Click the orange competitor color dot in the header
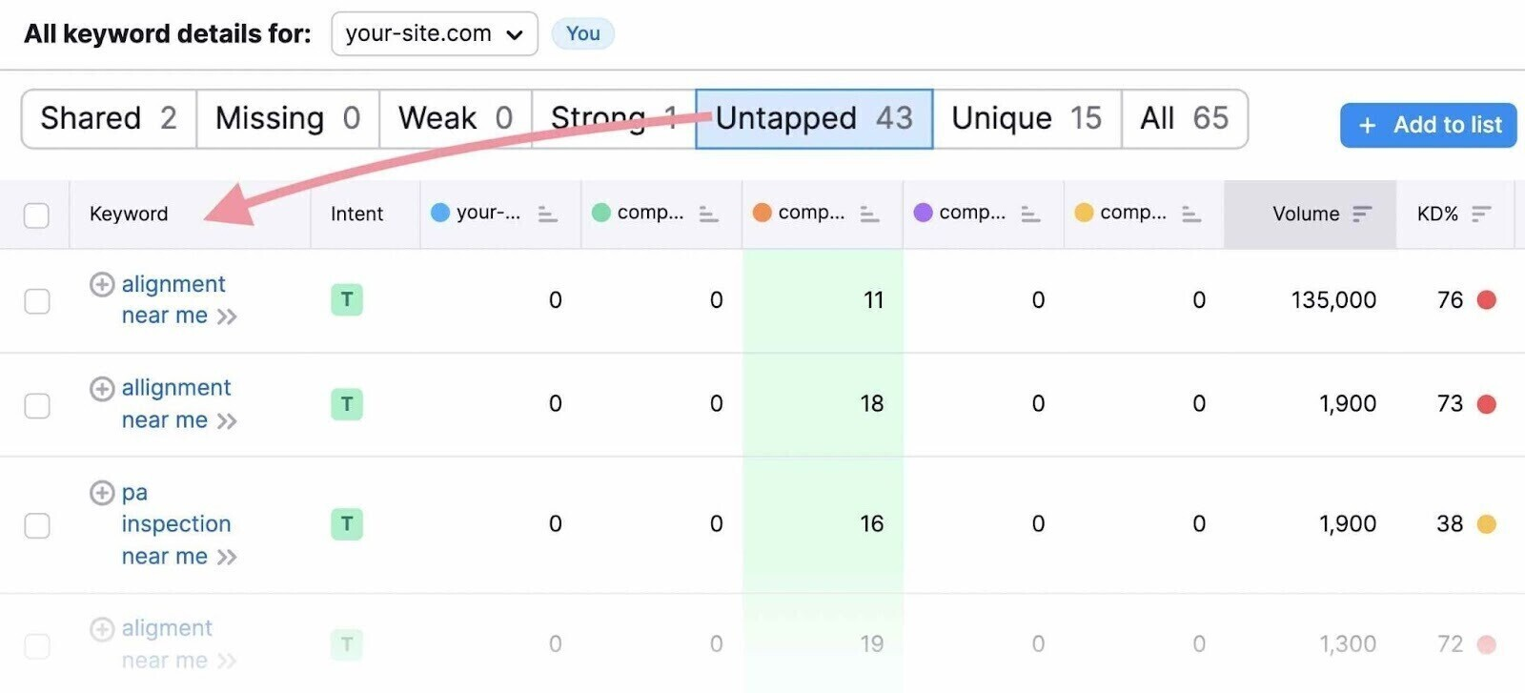The width and height of the screenshot is (1525, 693). click(x=762, y=213)
